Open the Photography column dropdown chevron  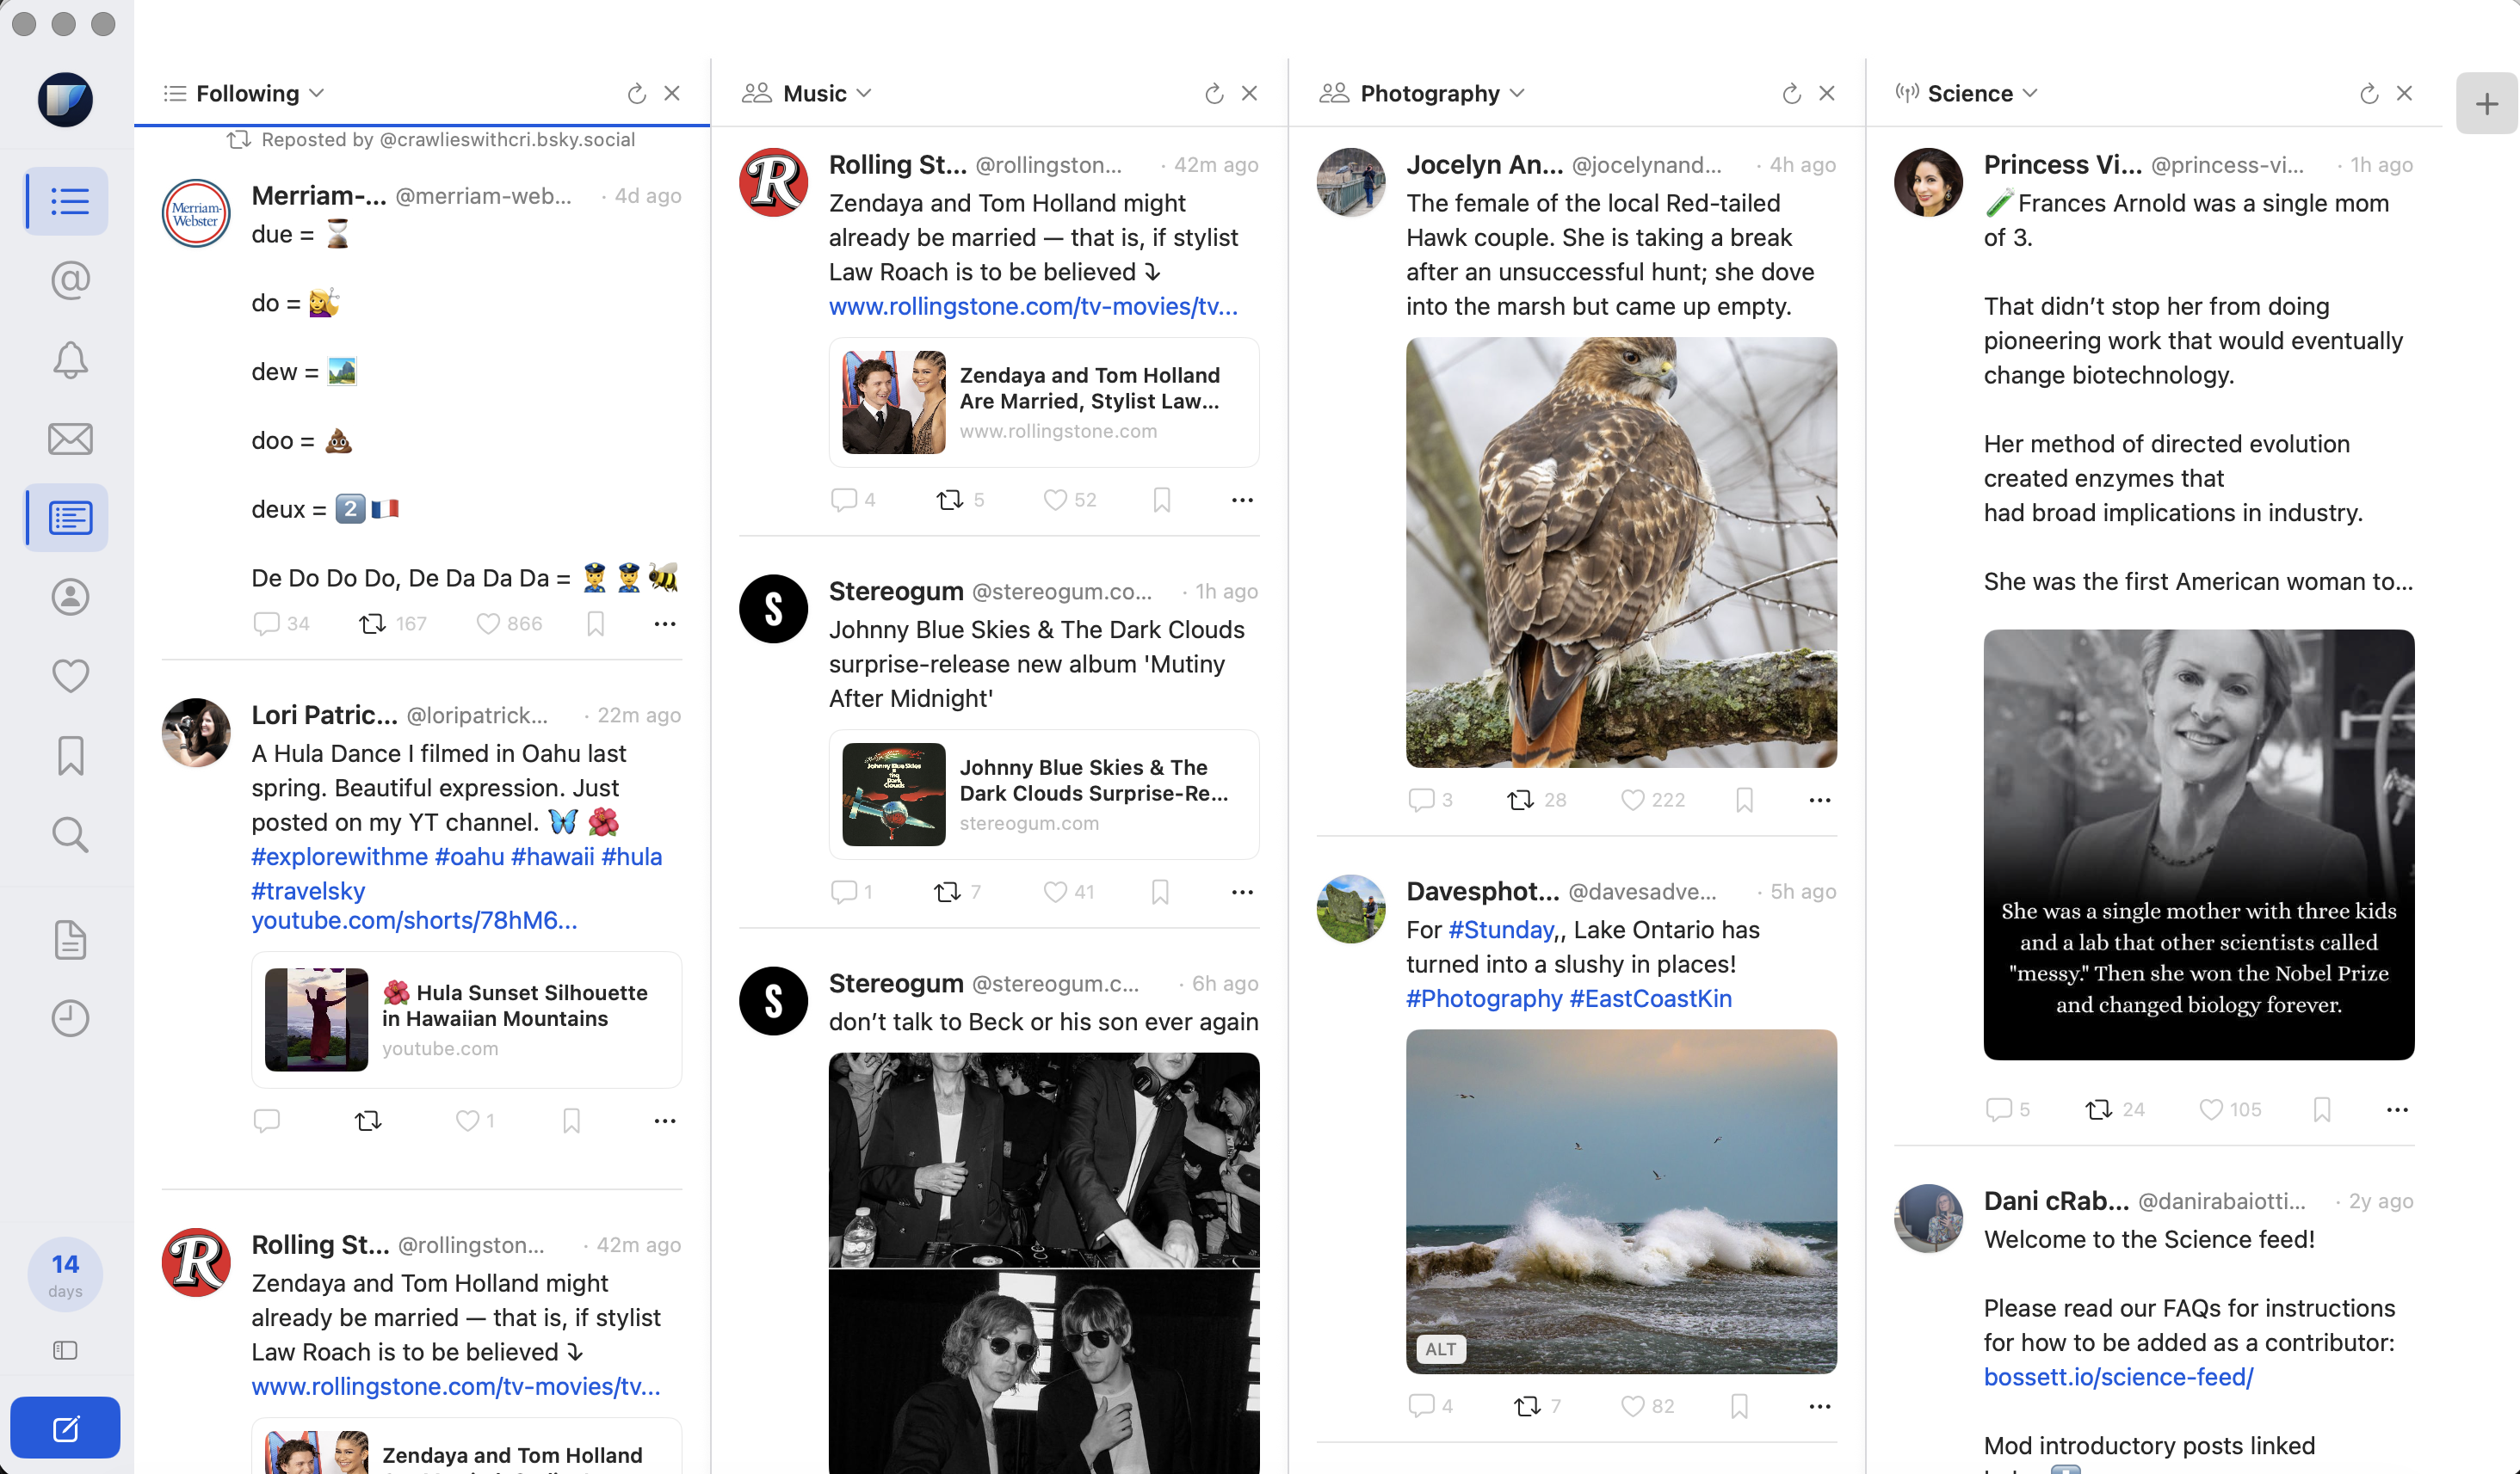click(1517, 94)
